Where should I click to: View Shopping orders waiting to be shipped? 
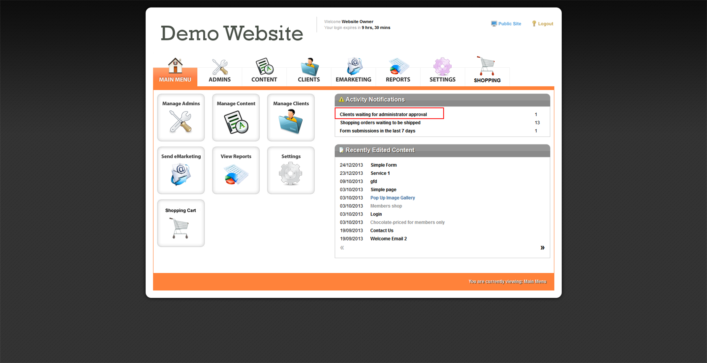pos(380,123)
